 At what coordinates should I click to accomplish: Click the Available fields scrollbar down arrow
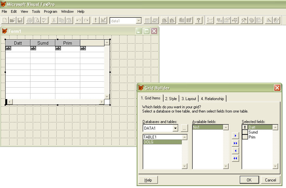tap(226, 166)
